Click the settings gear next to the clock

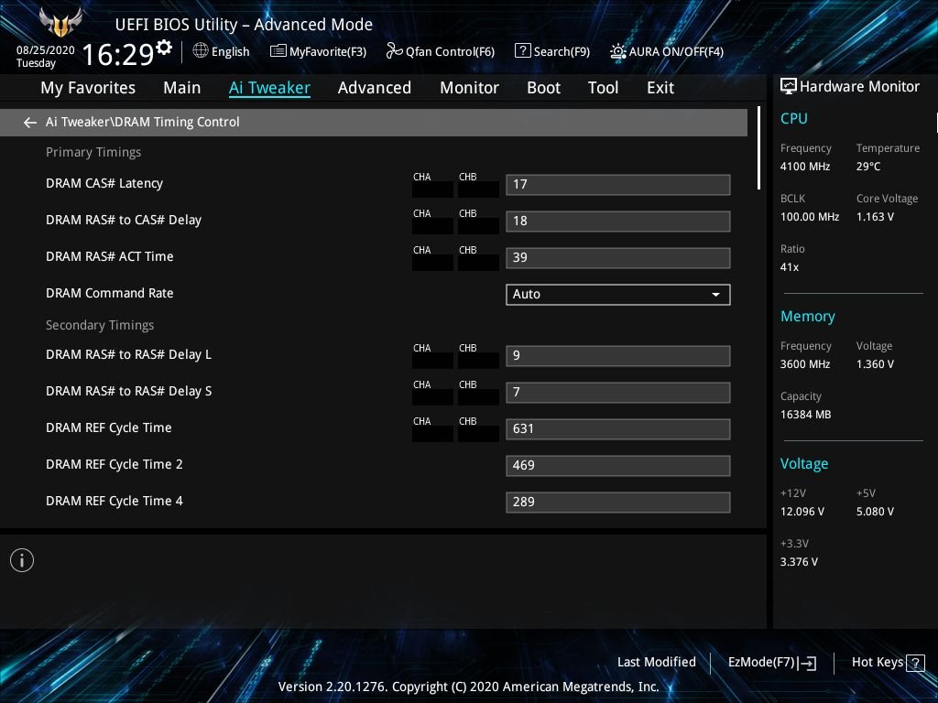(164, 47)
